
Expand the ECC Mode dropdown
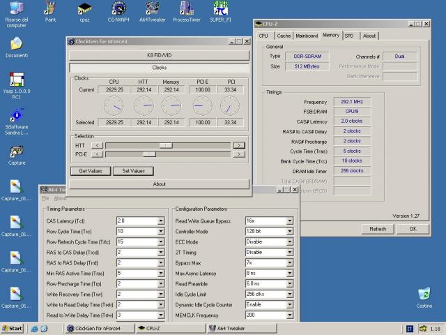290,242
